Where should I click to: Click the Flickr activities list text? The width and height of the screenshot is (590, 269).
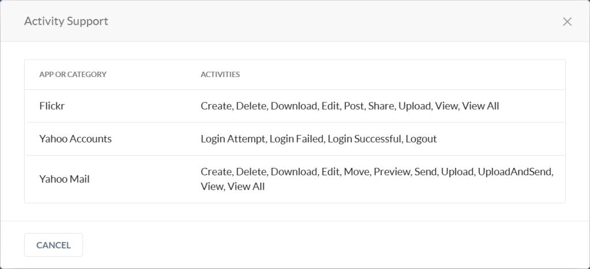pyautogui.click(x=350, y=106)
